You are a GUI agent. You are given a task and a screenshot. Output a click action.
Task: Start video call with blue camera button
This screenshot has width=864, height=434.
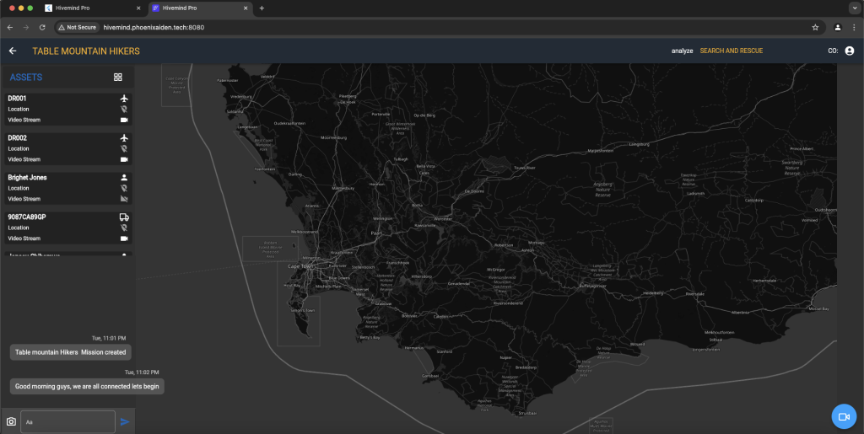tap(844, 417)
